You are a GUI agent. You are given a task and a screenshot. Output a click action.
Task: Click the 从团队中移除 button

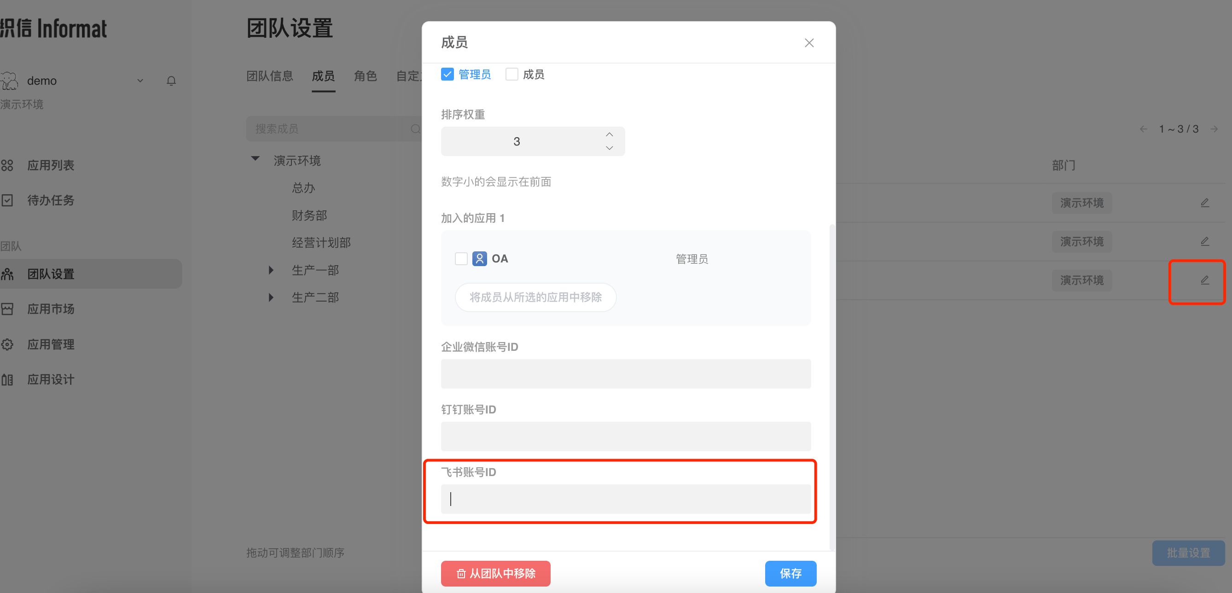(495, 573)
